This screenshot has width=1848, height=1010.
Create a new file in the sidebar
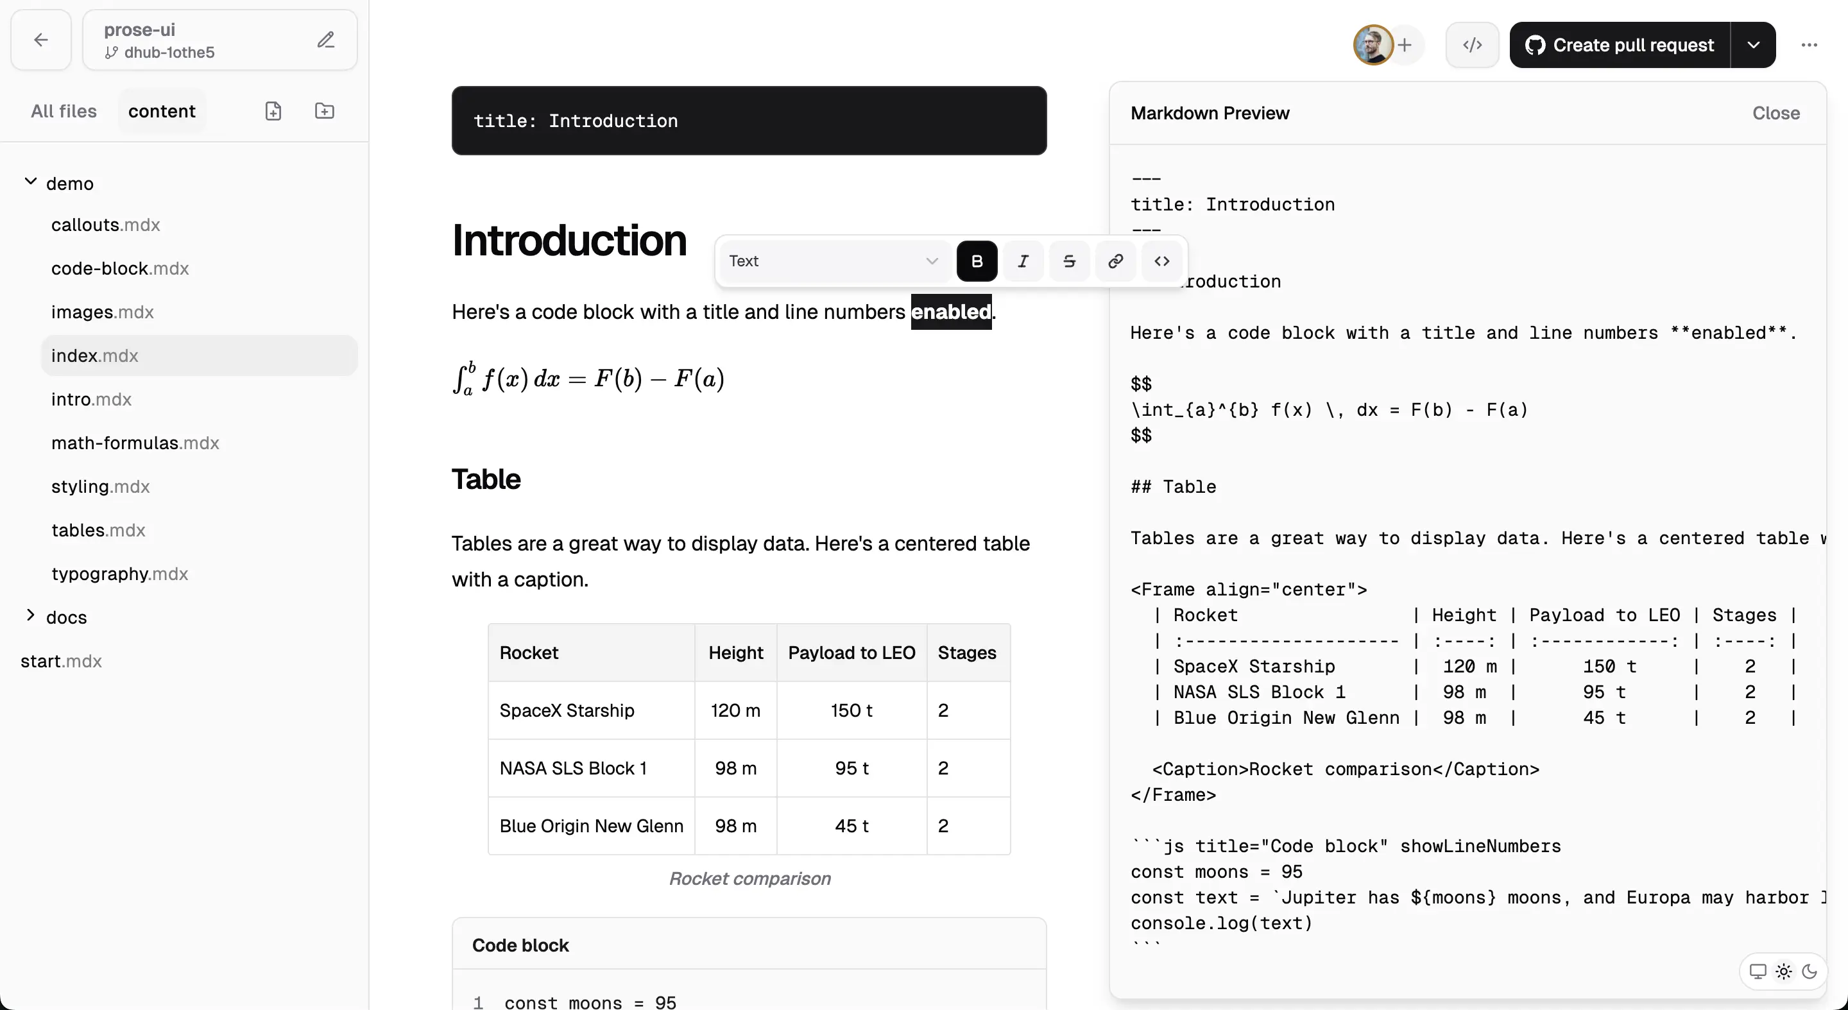tap(273, 110)
